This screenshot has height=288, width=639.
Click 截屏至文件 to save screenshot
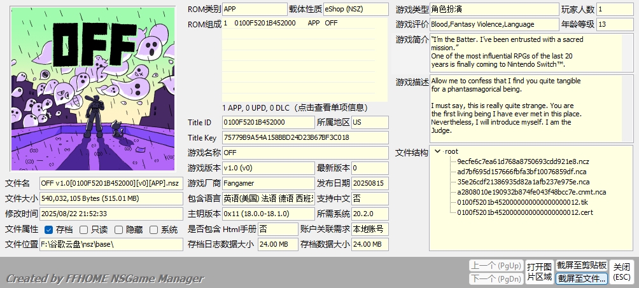click(x=581, y=278)
